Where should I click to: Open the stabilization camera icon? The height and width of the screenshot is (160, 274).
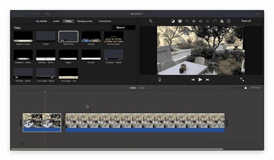[194, 21]
